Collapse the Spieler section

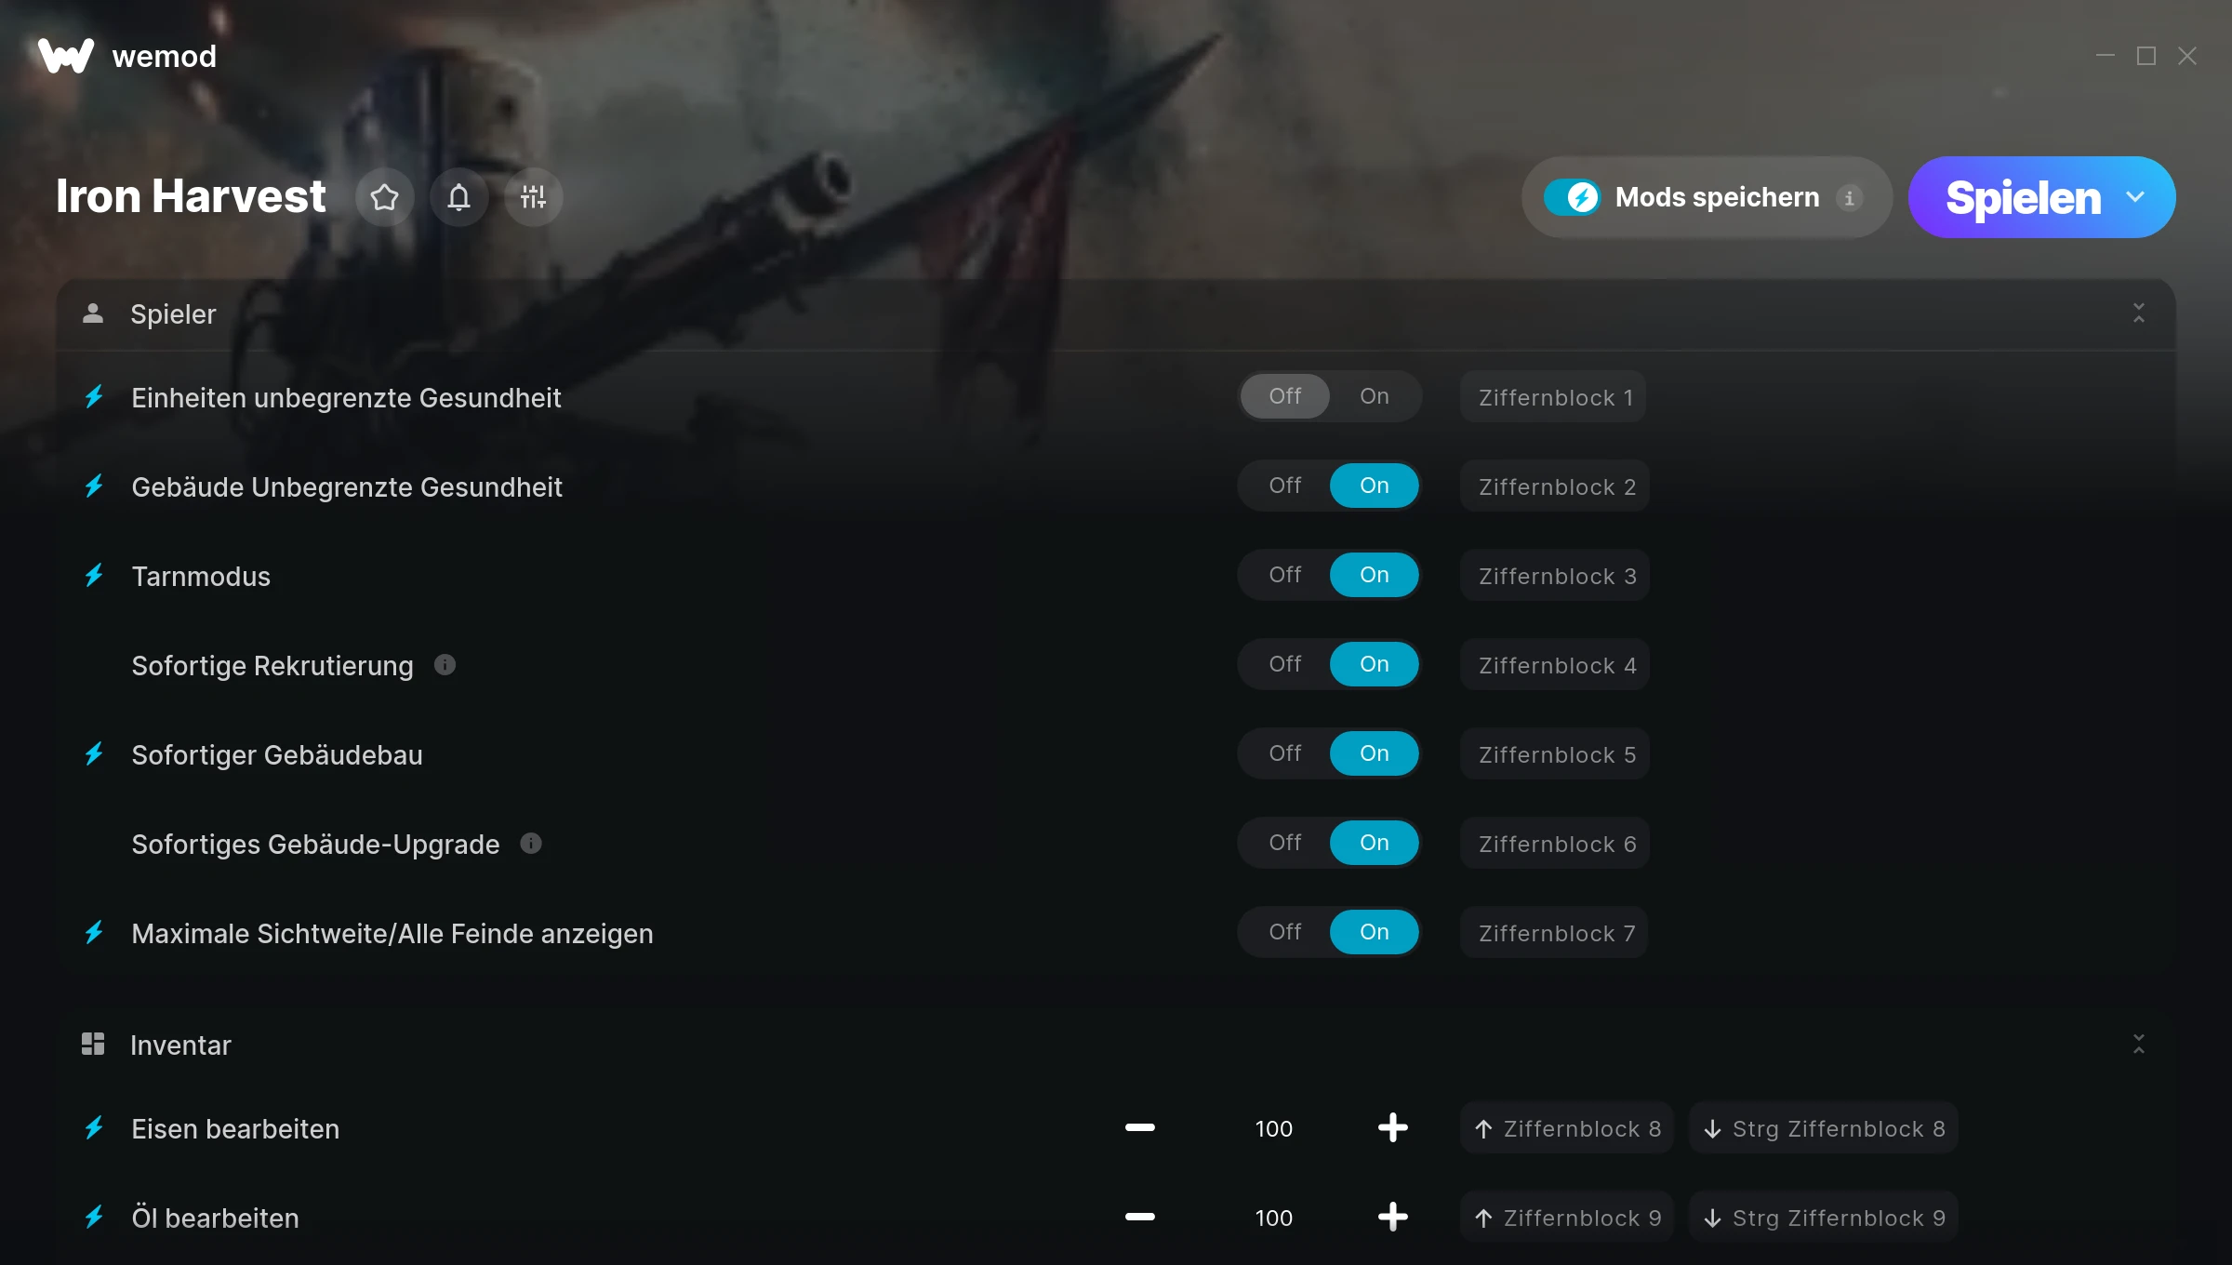pyautogui.click(x=2138, y=313)
